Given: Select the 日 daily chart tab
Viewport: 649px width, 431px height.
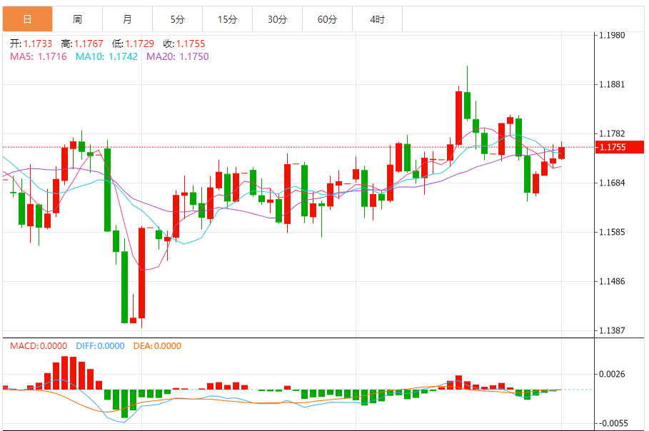Looking at the screenshot, I should point(27,19).
